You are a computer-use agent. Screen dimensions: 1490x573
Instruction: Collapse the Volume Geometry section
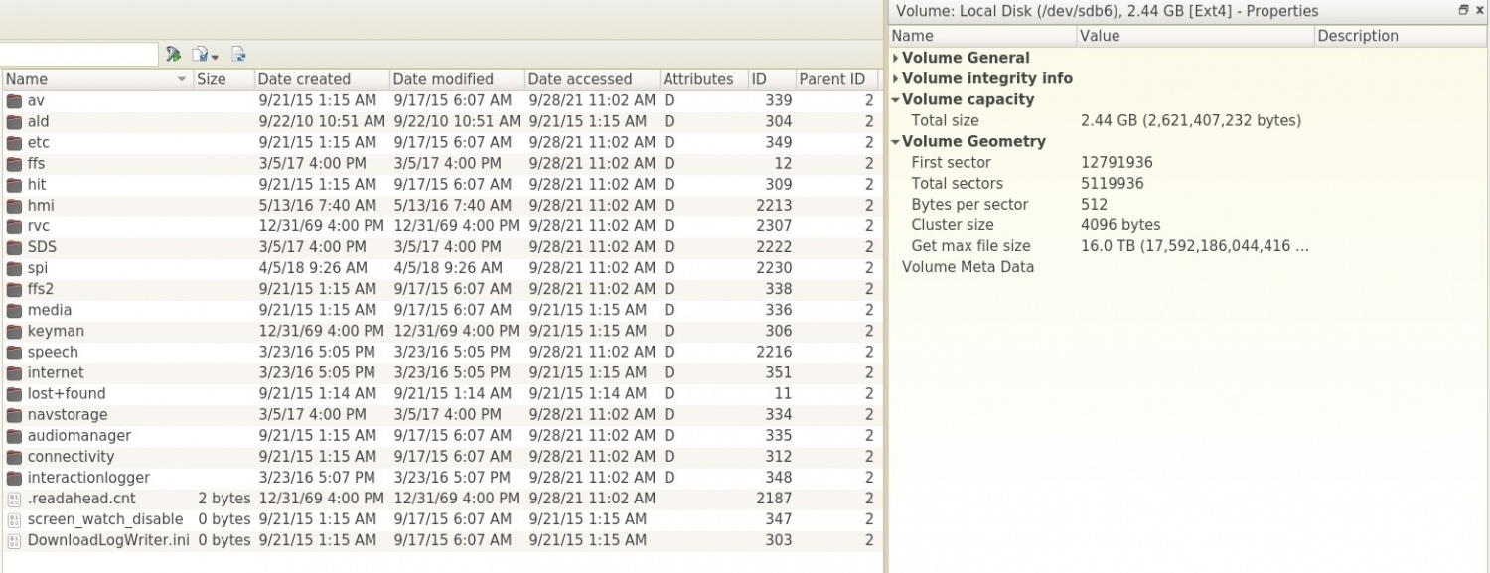point(896,141)
